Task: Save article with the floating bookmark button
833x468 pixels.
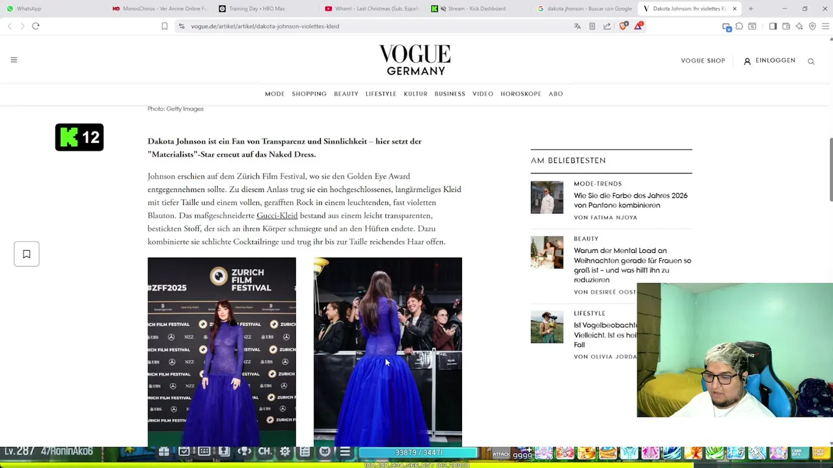Action: coord(27,254)
